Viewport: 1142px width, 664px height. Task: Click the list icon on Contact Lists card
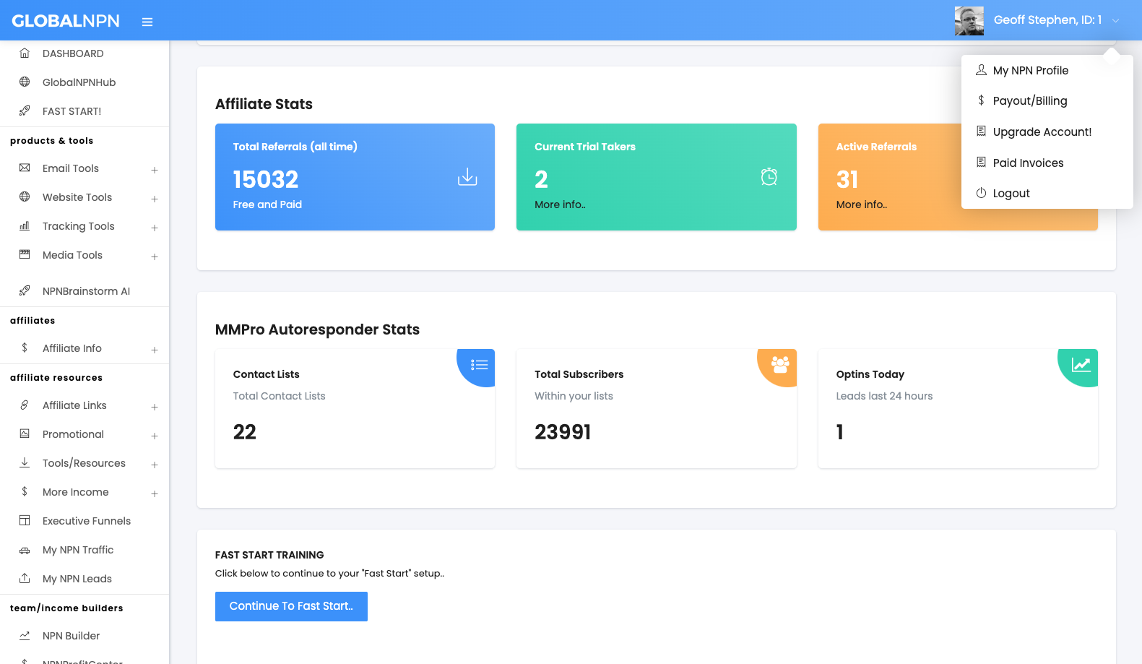[x=479, y=365]
